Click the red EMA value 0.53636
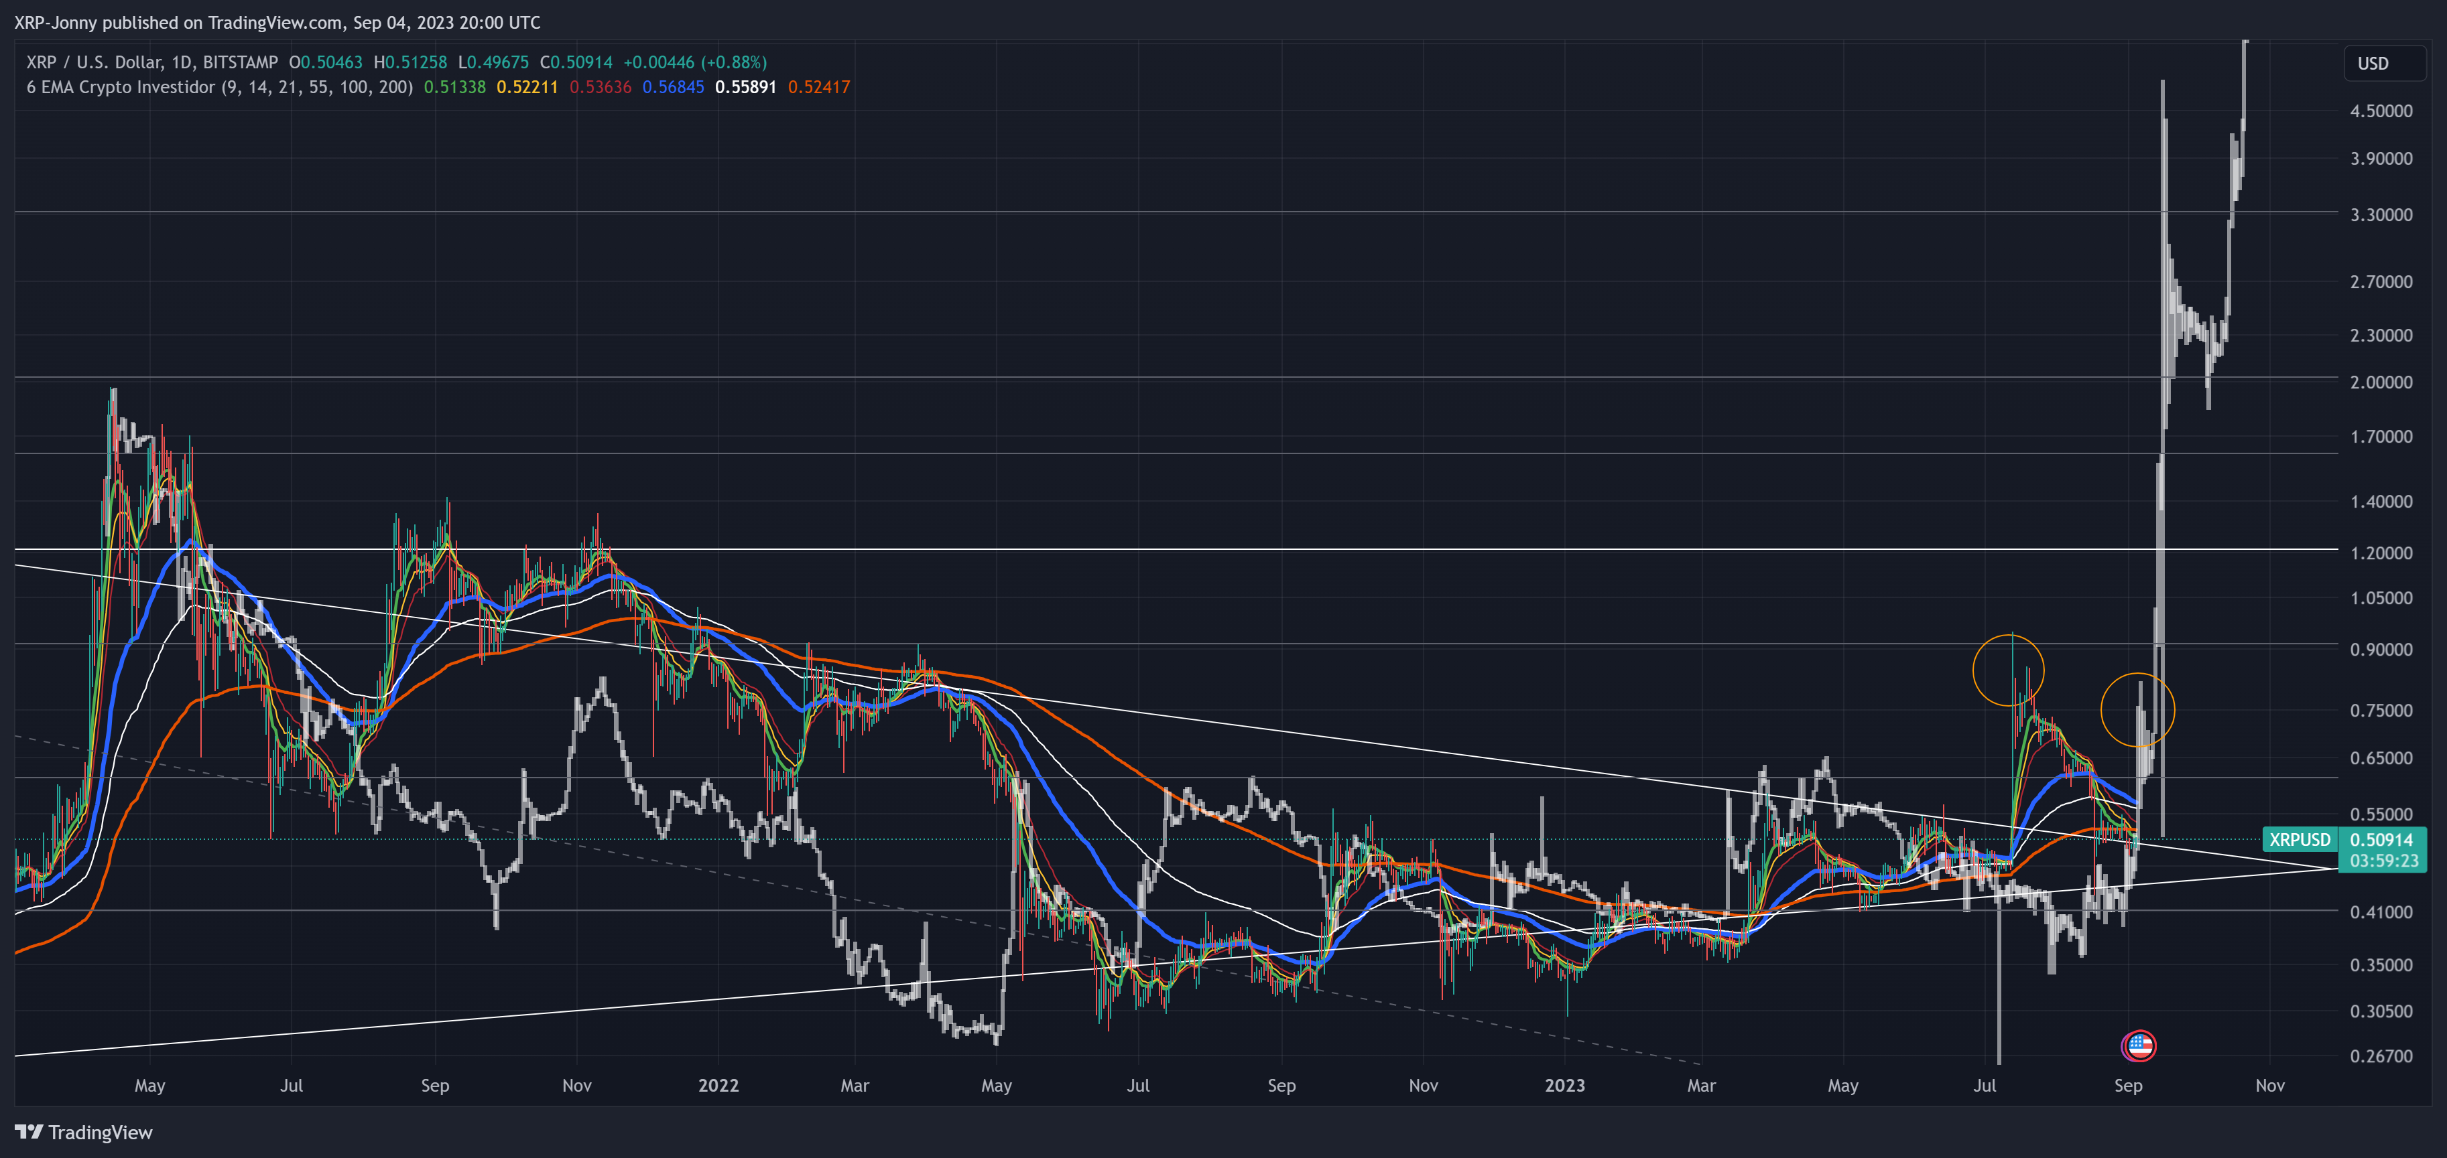This screenshot has height=1158, width=2447. 601,86
